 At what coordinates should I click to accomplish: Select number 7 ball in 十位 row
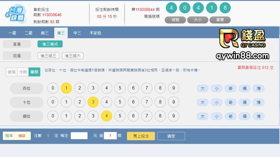tap(146, 102)
